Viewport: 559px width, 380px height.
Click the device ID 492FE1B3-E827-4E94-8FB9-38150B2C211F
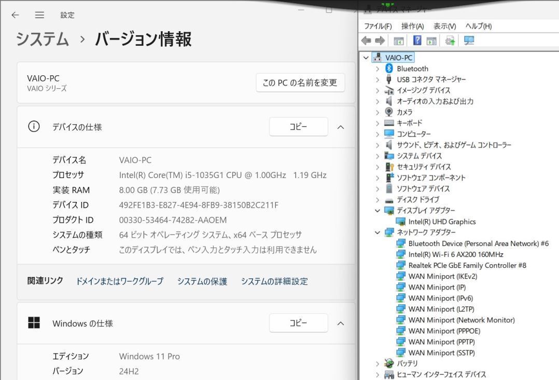(199, 205)
